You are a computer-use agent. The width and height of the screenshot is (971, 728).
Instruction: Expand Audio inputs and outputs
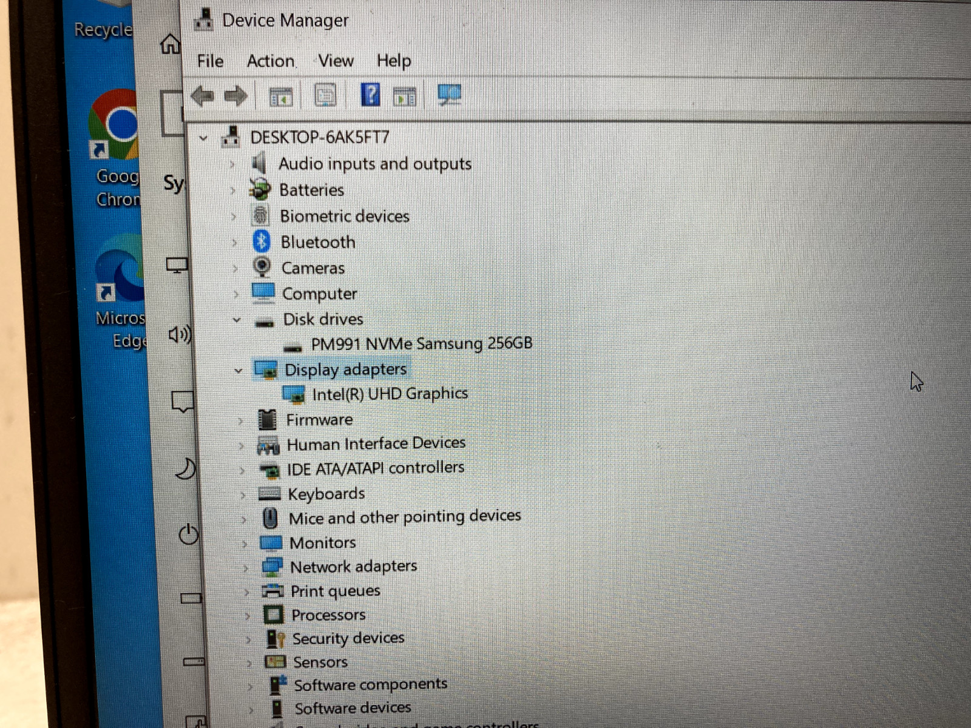(232, 164)
